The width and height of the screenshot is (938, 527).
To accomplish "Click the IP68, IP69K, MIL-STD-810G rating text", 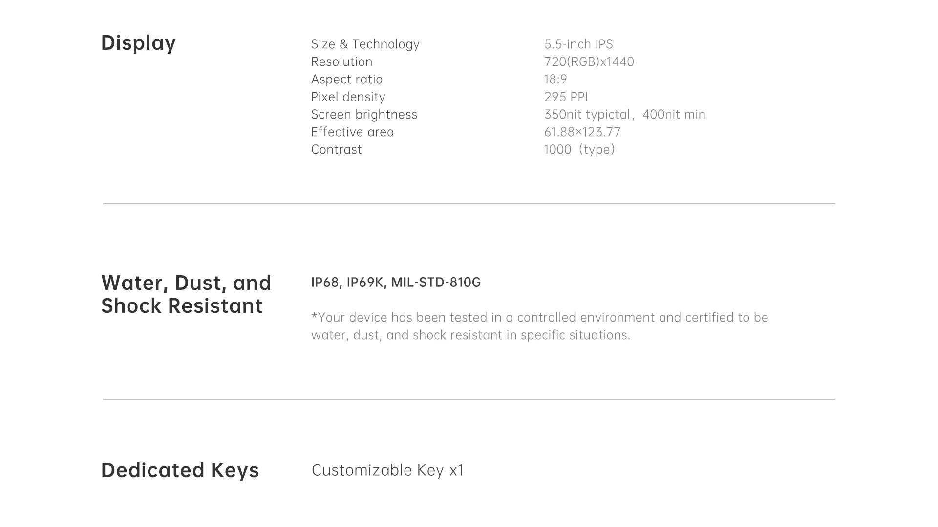I will pyautogui.click(x=396, y=283).
